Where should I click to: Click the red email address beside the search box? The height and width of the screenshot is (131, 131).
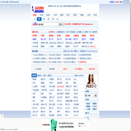coord(89,24)
